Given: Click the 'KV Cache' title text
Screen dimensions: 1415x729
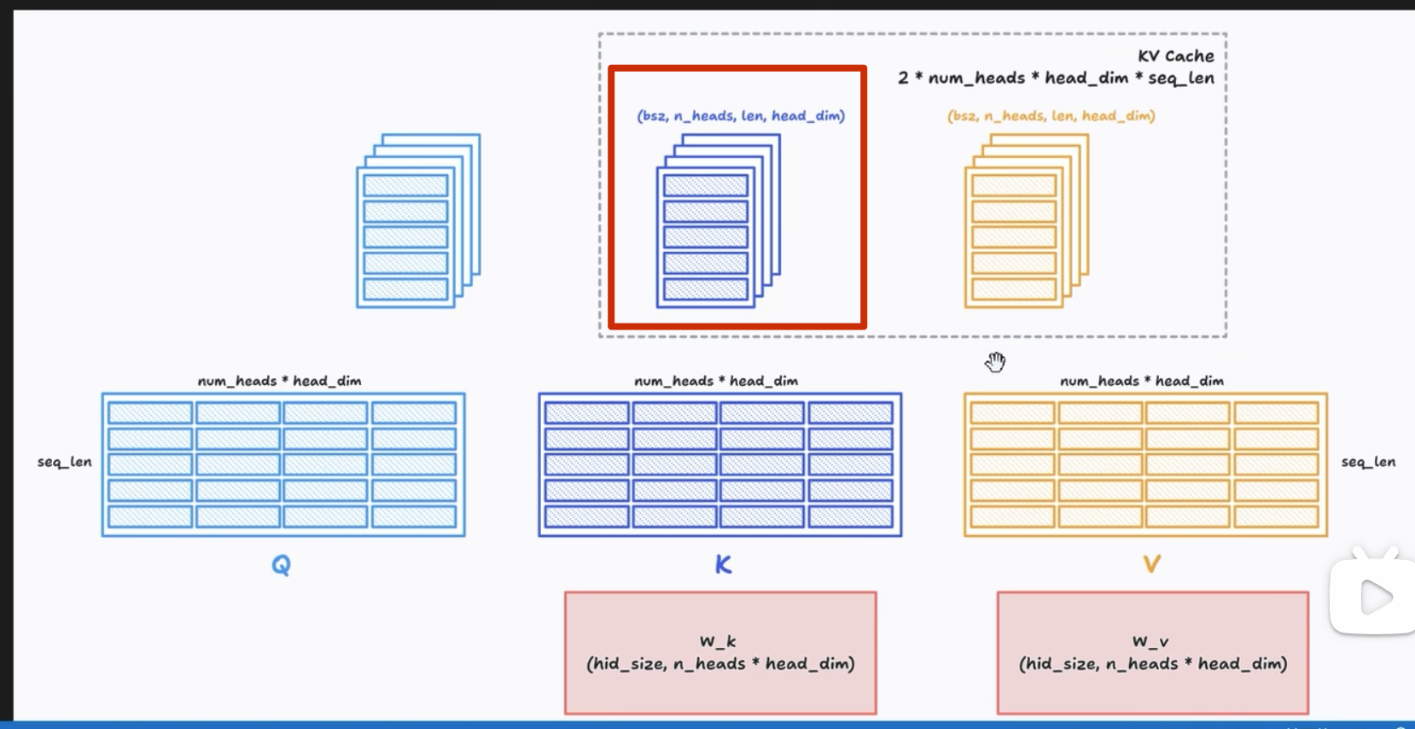Looking at the screenshot, I should click(x=1175, y=56).
